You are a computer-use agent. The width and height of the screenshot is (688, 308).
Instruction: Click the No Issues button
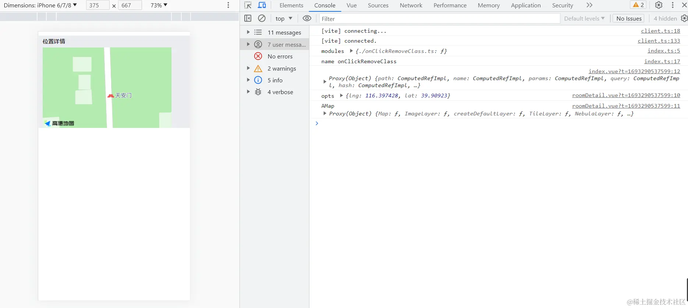click(x=629, y=18)
